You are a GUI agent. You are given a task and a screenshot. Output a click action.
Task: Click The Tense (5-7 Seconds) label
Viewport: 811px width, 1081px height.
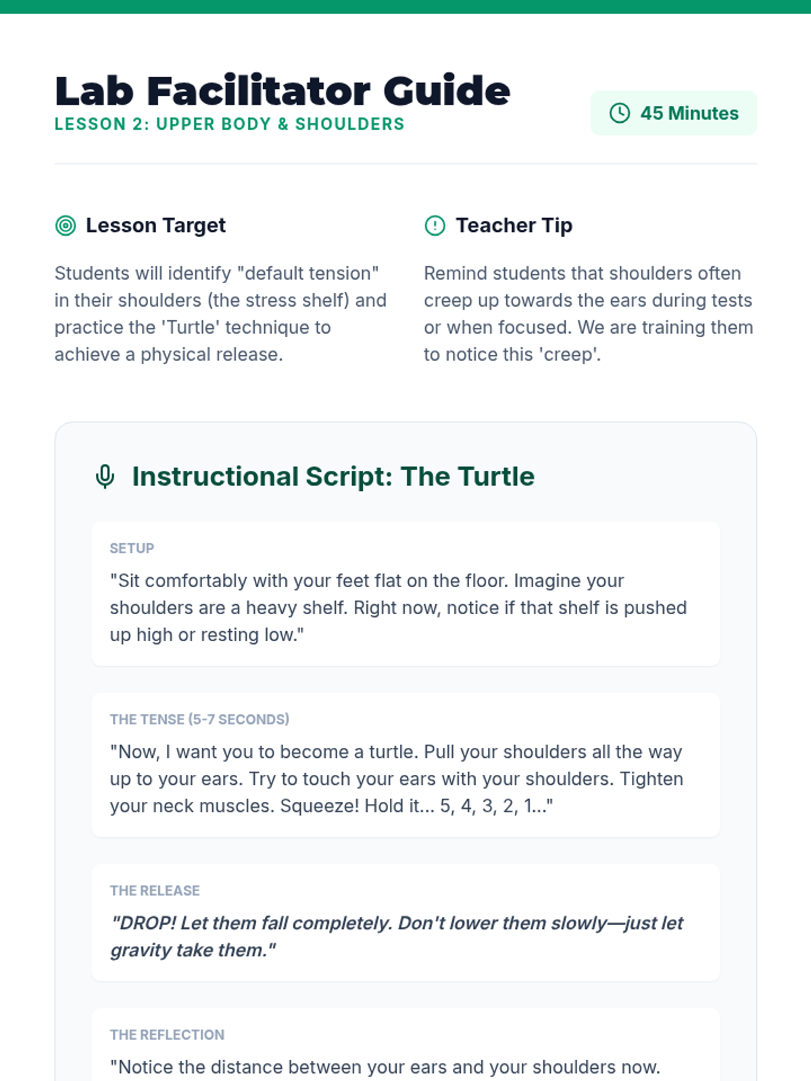[199, 719]
